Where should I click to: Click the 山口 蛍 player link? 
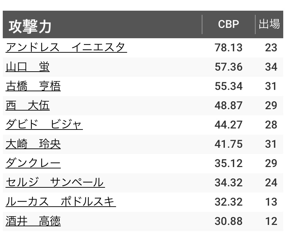28,67
